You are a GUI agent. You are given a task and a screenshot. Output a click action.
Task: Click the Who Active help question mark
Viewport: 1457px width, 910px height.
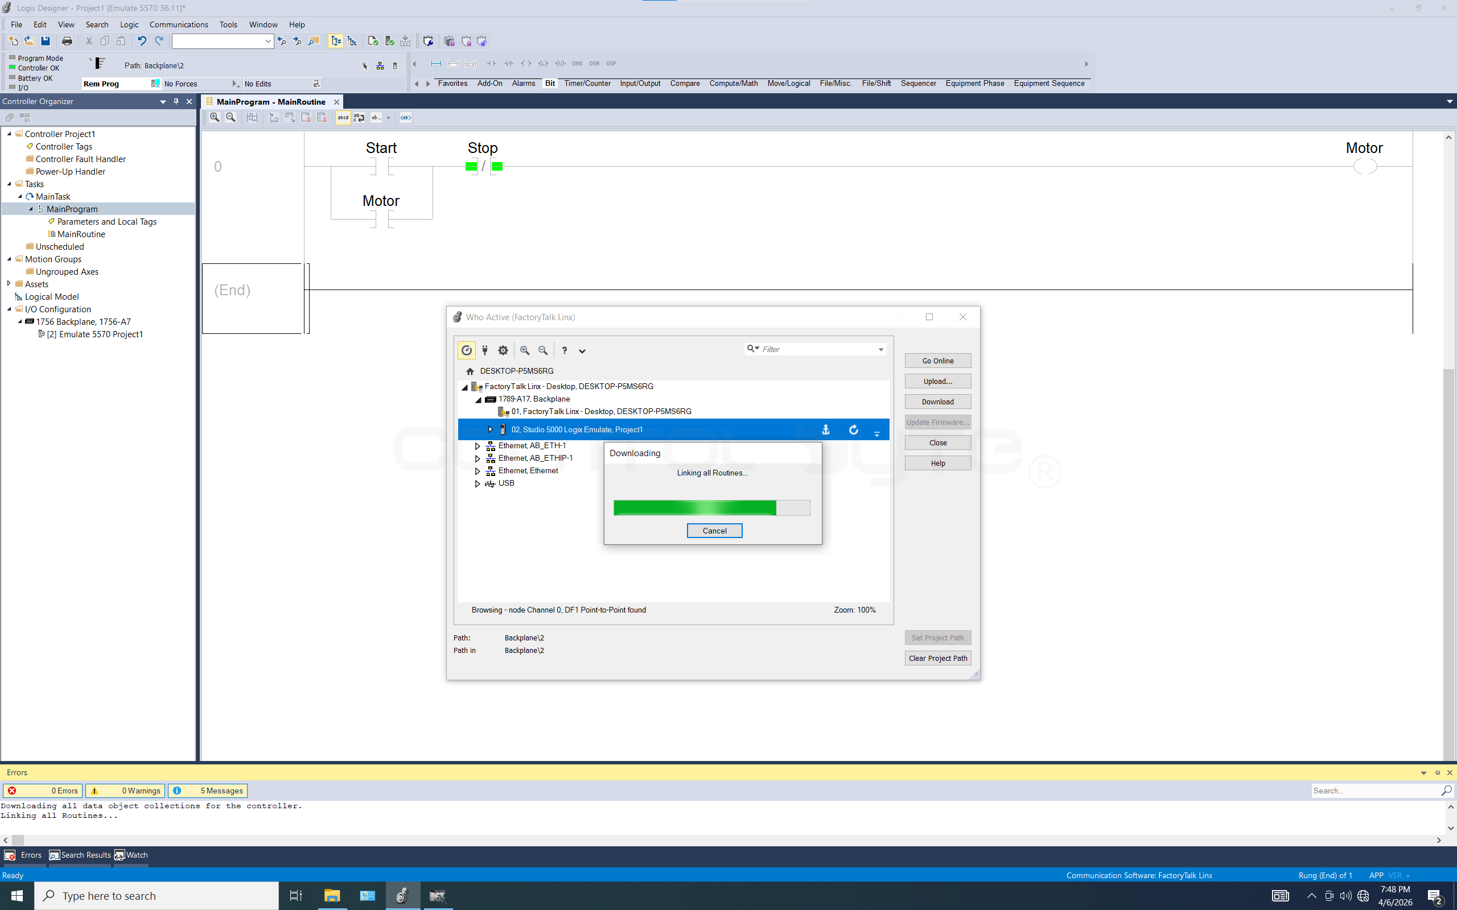[564, 350]
